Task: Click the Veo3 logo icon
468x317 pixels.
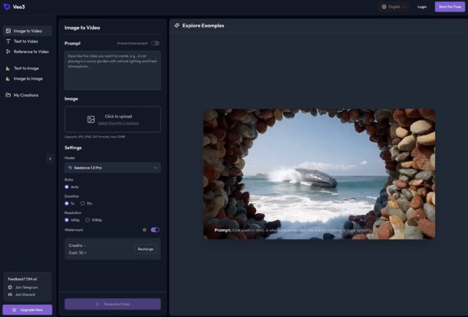Action: pyautogui.click(x=7, y=7)
